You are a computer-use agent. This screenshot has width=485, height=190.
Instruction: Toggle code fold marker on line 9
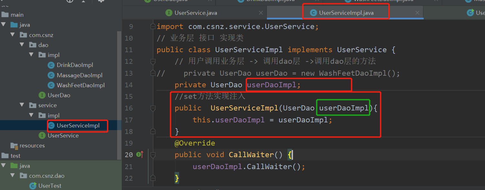[153, 27]
